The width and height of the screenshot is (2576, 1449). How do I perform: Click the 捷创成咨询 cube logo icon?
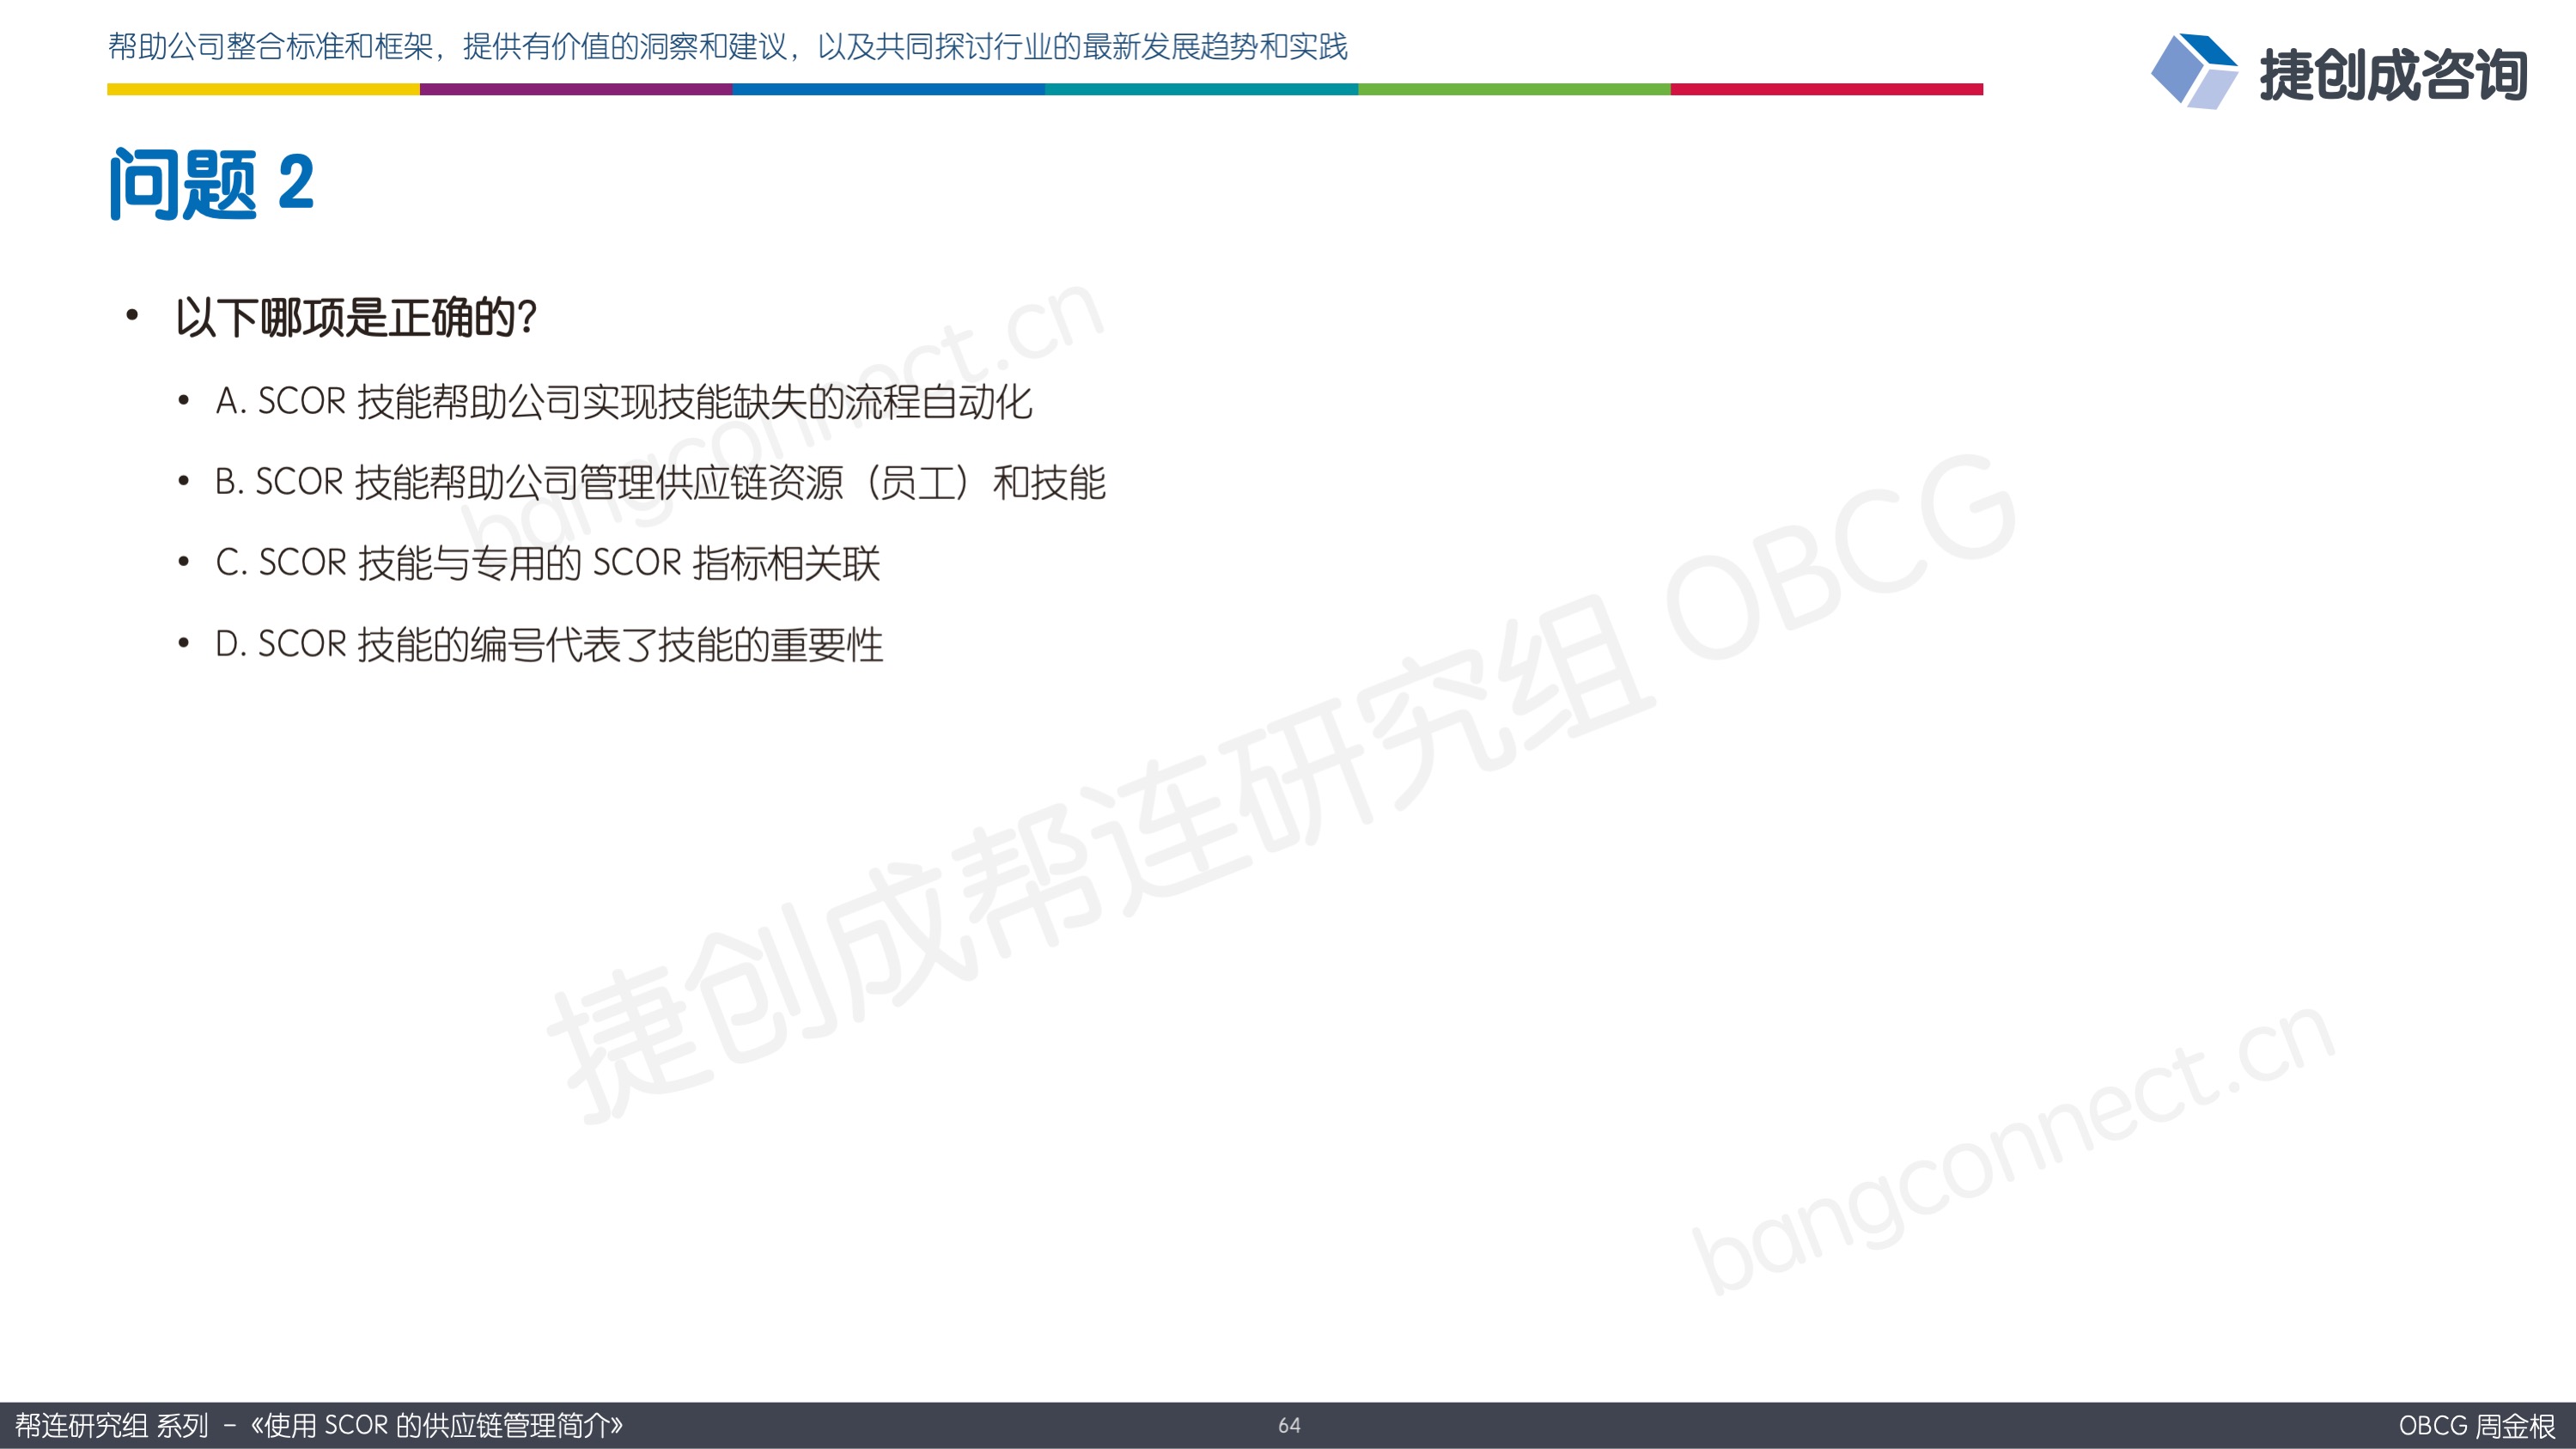[2194, 71]
